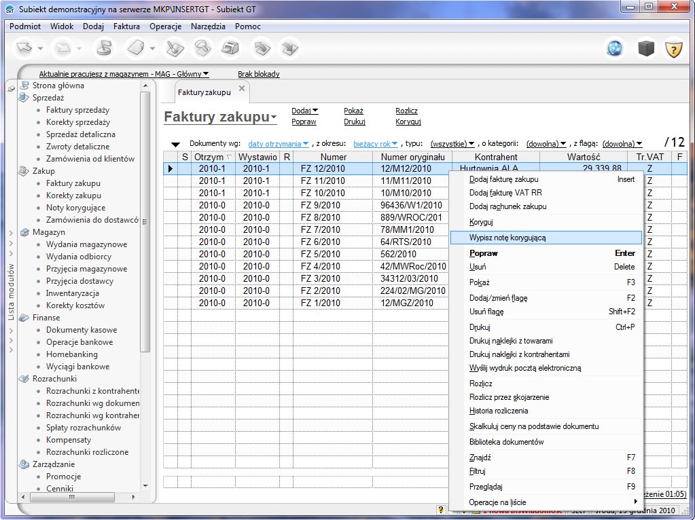
Task: Choose 'Dodaj fakturę VAT RR' menu entry
Action: coord(505,193)
